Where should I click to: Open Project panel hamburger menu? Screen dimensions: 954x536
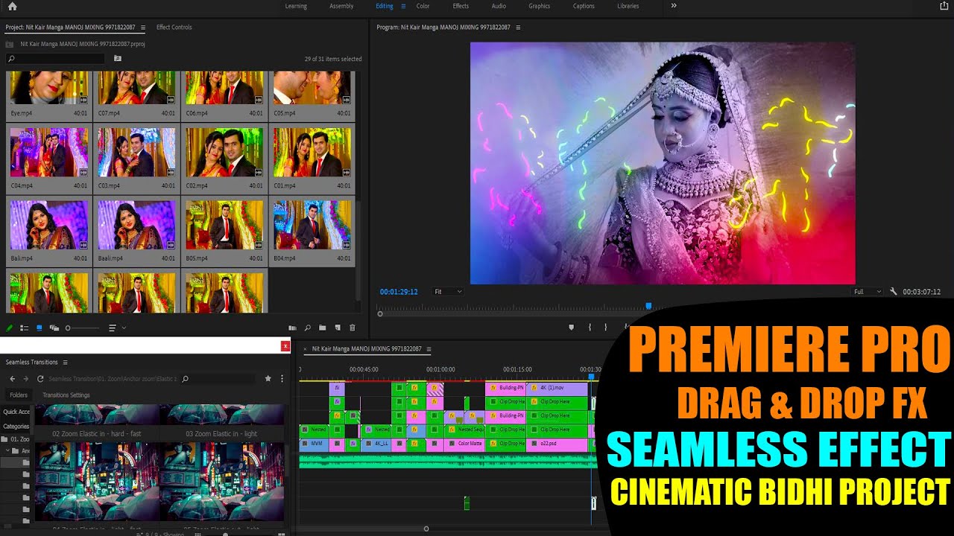coord(143,28)
